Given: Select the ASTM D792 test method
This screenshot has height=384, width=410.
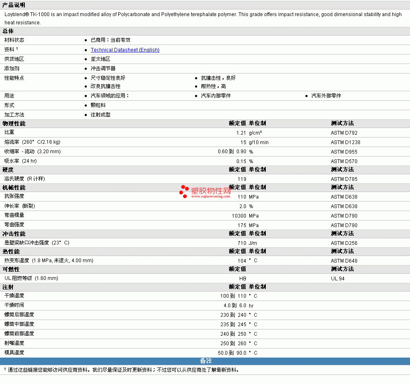Looking at the screenshot, I should pos(344,133).
